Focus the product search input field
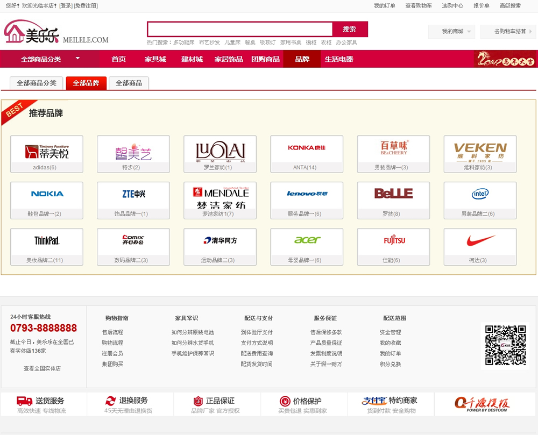 [240, 29]
